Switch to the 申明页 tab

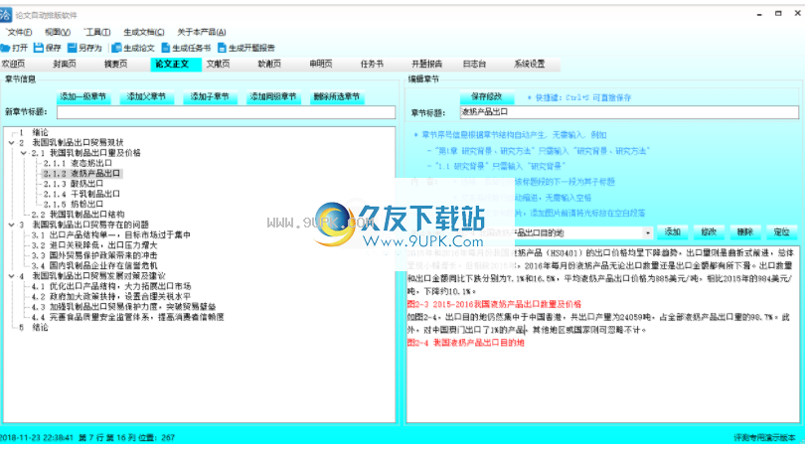point(321,65)
